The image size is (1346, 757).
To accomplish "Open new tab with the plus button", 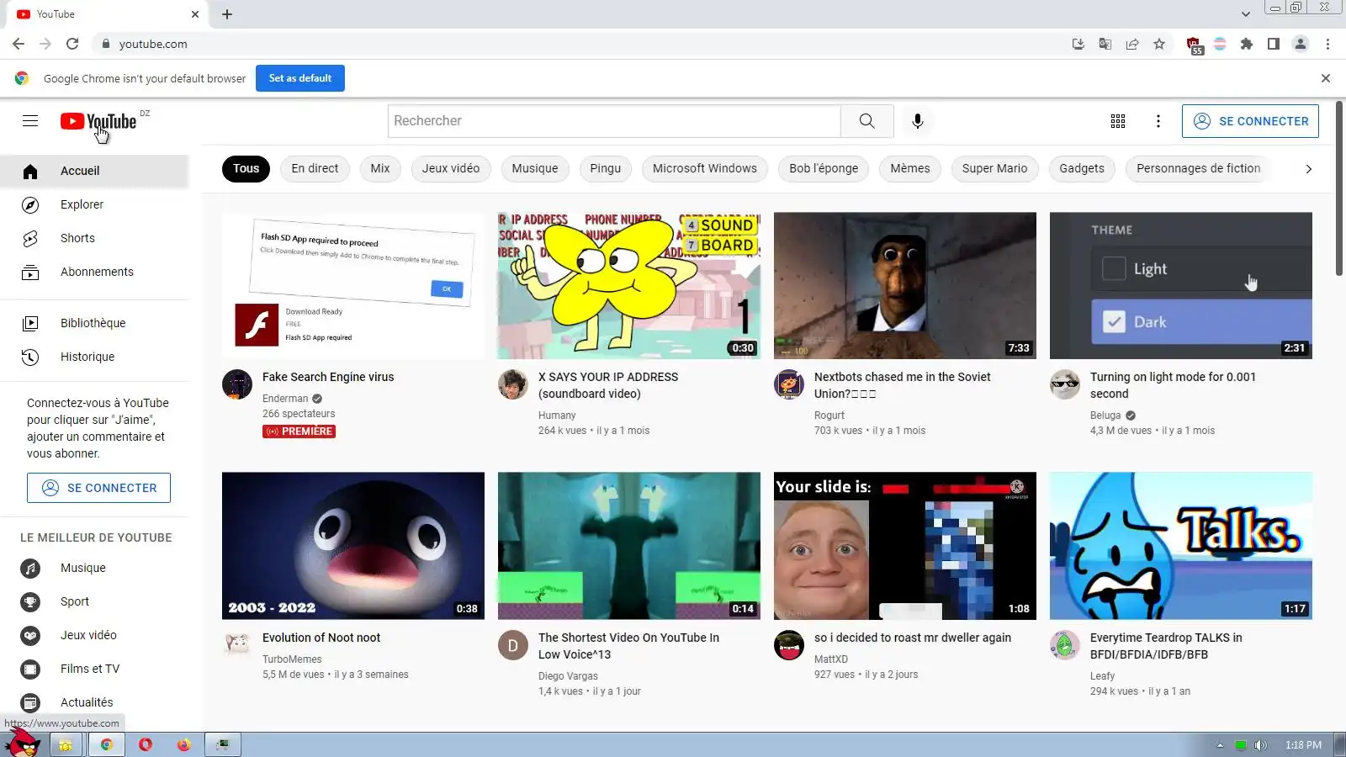I will coord(227,14).
